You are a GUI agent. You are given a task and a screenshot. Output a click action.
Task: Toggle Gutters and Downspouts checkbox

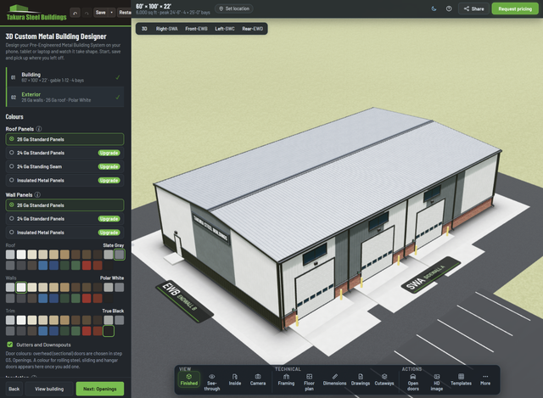pyautogui.click(x=10, y=345)
